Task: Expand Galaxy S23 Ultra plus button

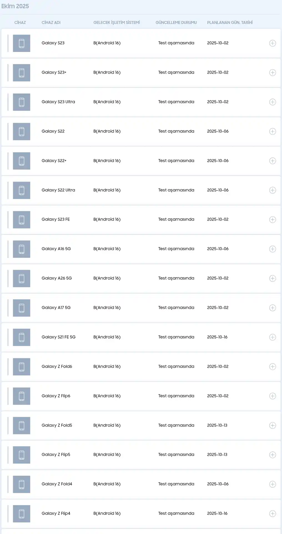Action: click(x=273, y=102)
